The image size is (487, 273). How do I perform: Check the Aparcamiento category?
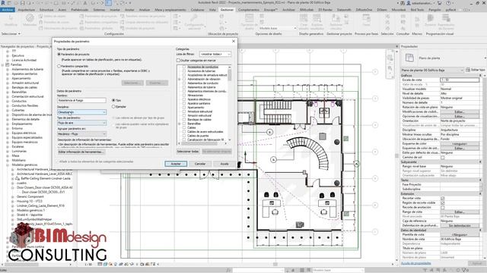point(184,108)
